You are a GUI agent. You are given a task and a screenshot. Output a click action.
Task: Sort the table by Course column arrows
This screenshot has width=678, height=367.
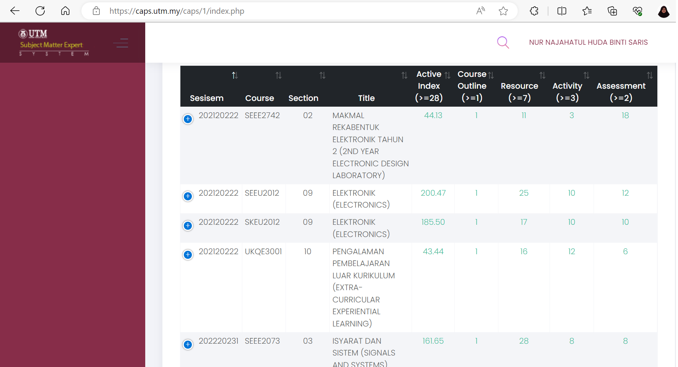278,75
